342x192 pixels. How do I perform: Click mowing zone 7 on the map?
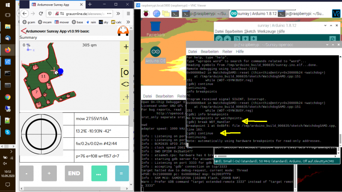[x=36, y=93]
